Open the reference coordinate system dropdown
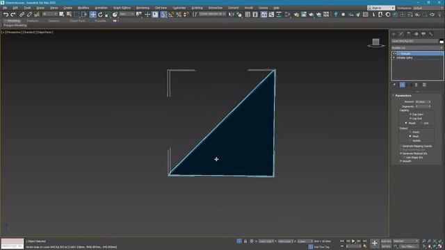 coord(127,14)
